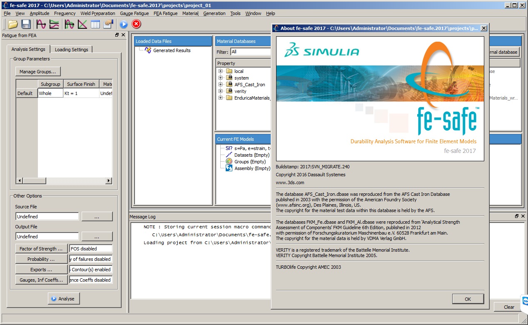Click the group table horizontal scrollbar right arrow
The height and width of the screenshot is (325, 528).
pos(109,181)
